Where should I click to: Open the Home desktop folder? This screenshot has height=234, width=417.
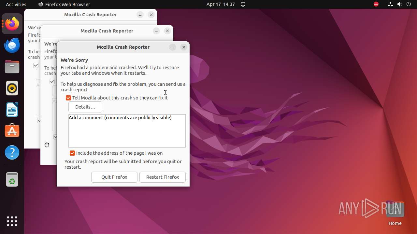(x=395, y=214)
